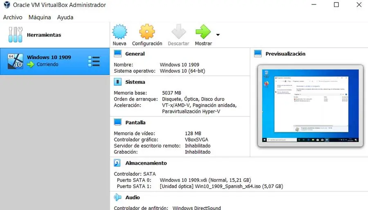The image size is (368, 210).
Task: Click the green Corriendo status arrow
Action: (x=31, y=65)
